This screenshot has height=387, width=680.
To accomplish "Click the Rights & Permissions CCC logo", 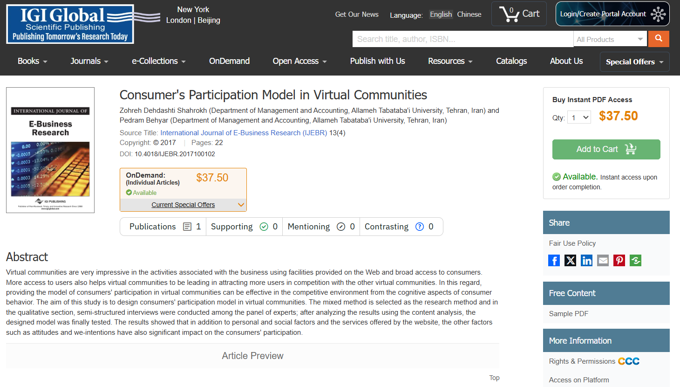I will click(629, 361).
